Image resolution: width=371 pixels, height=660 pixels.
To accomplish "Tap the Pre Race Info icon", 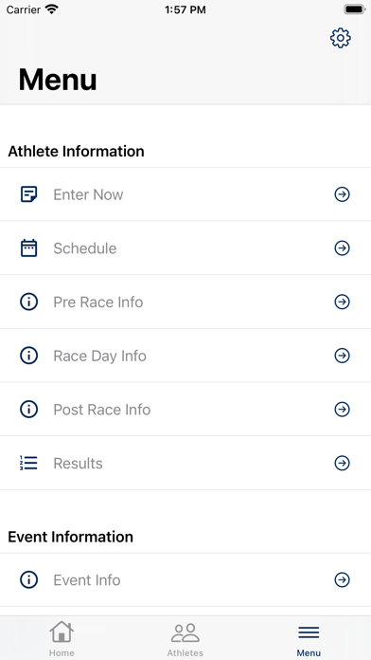I will click(x=29, y=302).
